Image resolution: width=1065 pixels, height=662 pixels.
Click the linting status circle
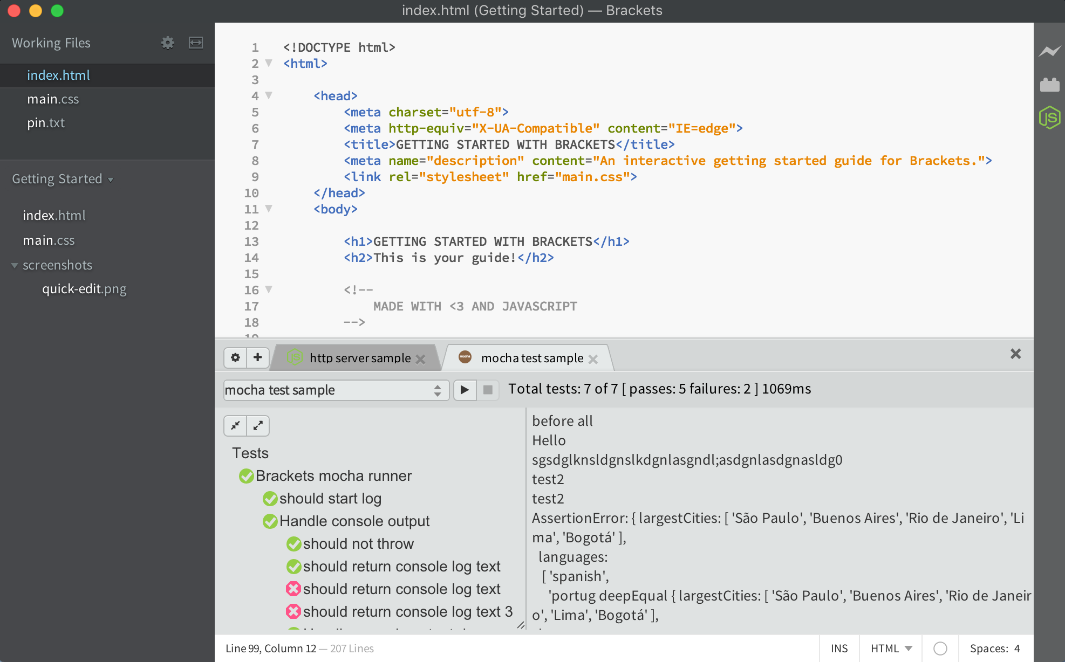point(940,649)
